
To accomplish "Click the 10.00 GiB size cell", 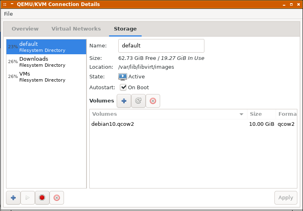I will pyautogui.click(x=262, y=124).
